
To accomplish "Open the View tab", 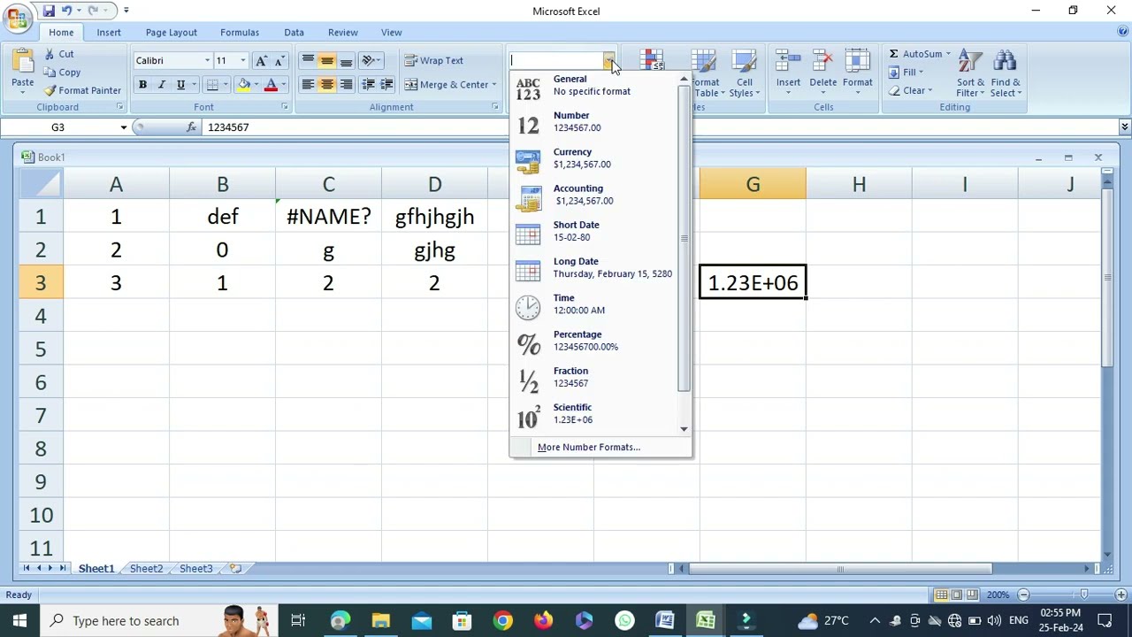I will coord(392,33).
